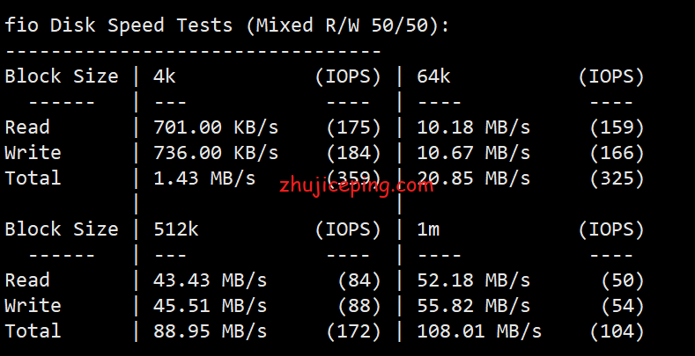Click the 10.18 MB/s read value

tap(473, 127)
